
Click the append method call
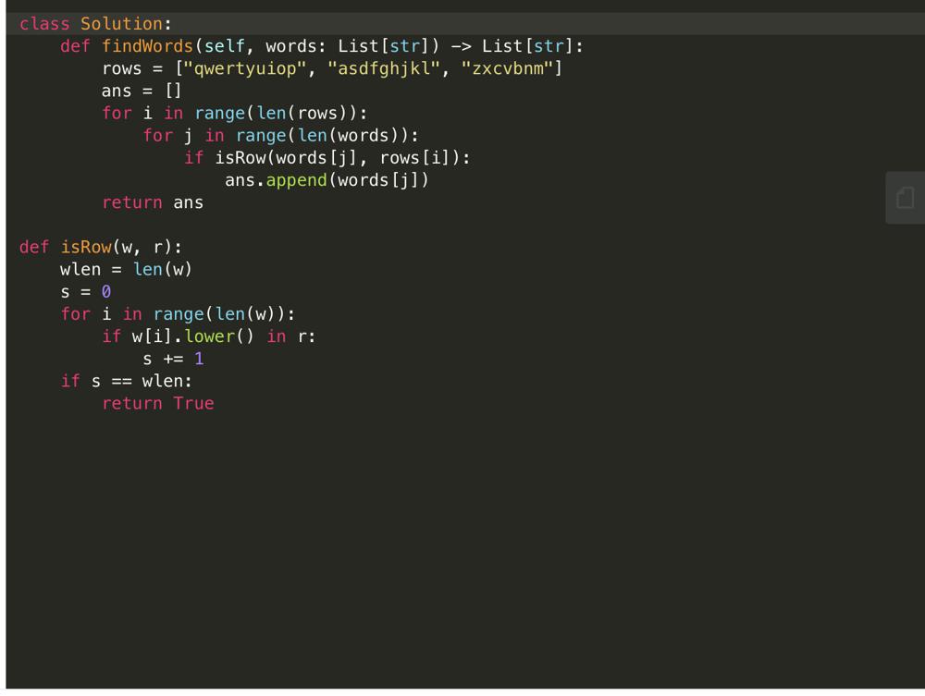coord(296,179)
